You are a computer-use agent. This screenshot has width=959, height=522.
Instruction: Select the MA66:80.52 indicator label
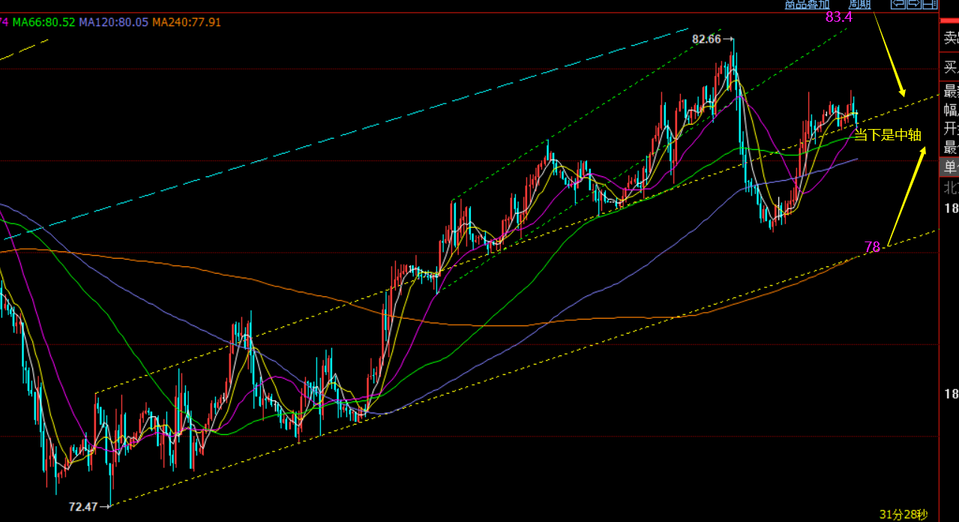43,22
